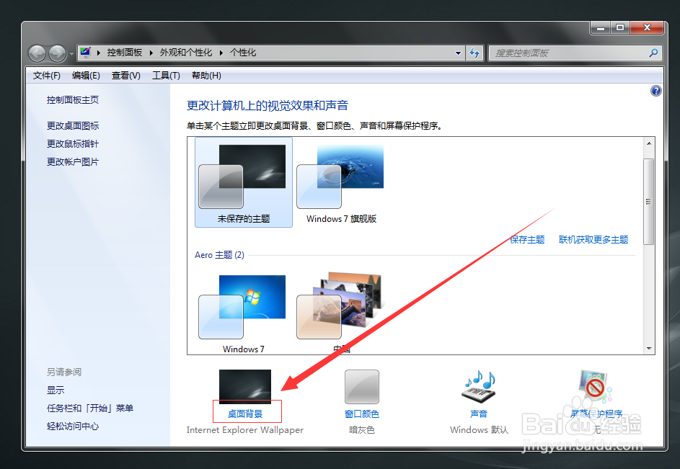Click the 控制面板 breadcrumb

click(125, 53)
